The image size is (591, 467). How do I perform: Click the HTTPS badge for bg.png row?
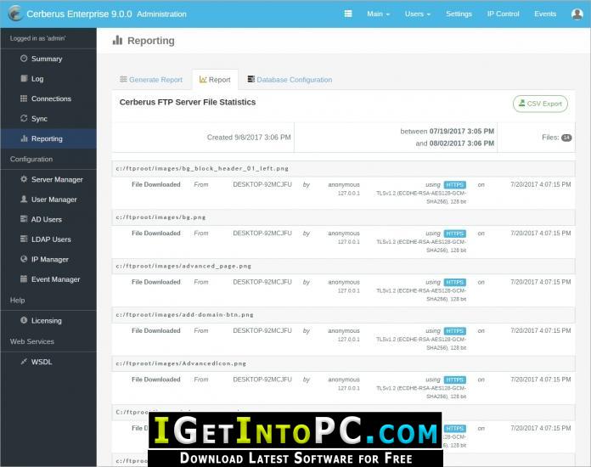[x=455, y=233]
